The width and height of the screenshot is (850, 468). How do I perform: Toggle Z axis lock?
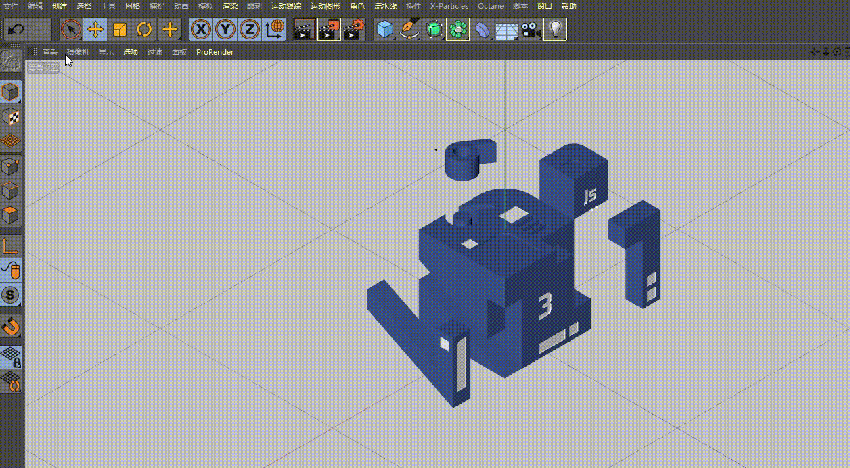(x=250, y=29)
